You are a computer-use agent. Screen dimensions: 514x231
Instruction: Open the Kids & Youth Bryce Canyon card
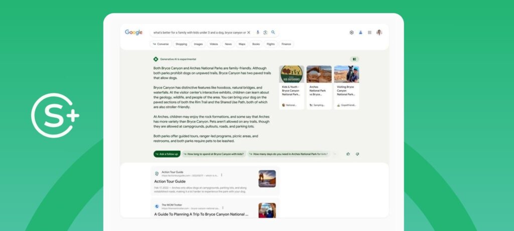(x=292, y=87)
